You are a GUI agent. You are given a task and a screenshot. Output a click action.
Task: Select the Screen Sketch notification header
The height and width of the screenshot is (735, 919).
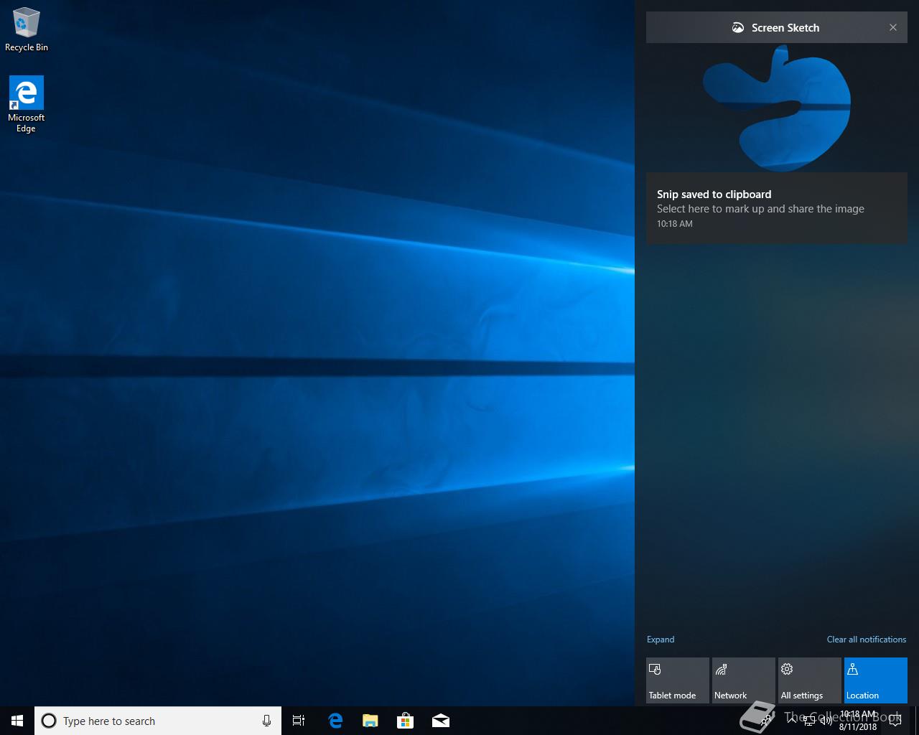(777, 27)
